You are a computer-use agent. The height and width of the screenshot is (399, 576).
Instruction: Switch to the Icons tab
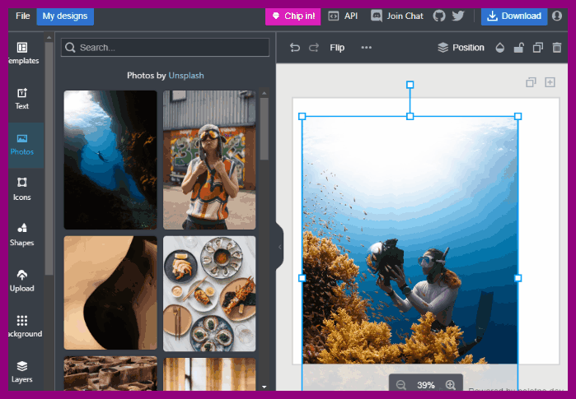(22, 189)
